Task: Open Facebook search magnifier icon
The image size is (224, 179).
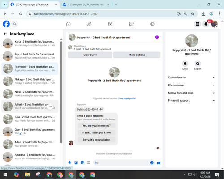Action: pyautogui.click(x=15, y=24)
